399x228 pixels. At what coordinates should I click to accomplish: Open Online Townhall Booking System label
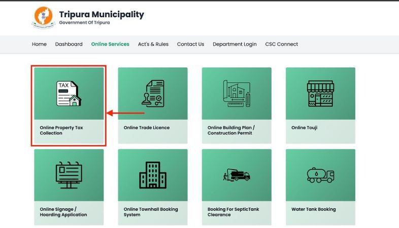coord(151,212)
